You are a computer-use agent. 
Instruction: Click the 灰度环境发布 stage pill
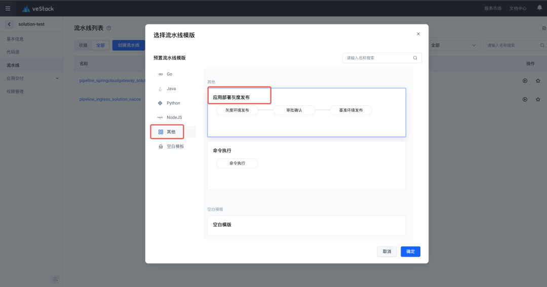(x=237, y=110)
